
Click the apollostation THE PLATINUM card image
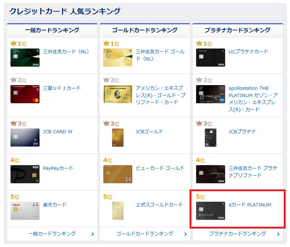(211, 94)
